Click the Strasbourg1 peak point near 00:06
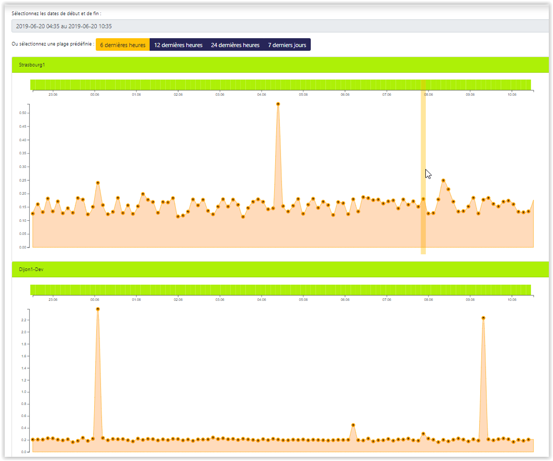 (98, 183)
